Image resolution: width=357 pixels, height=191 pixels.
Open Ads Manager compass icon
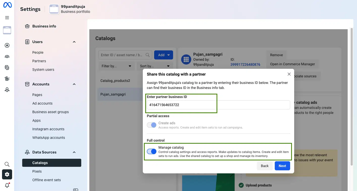click(7, 46)
